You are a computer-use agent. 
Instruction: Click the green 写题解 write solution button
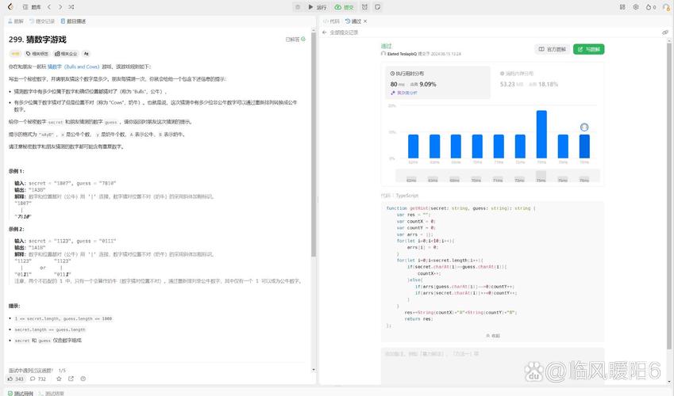(588, 49)
